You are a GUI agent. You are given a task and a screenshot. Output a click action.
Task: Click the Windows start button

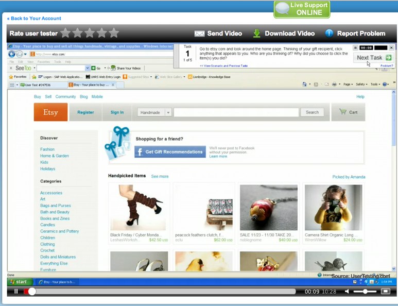tap(20, 282)
